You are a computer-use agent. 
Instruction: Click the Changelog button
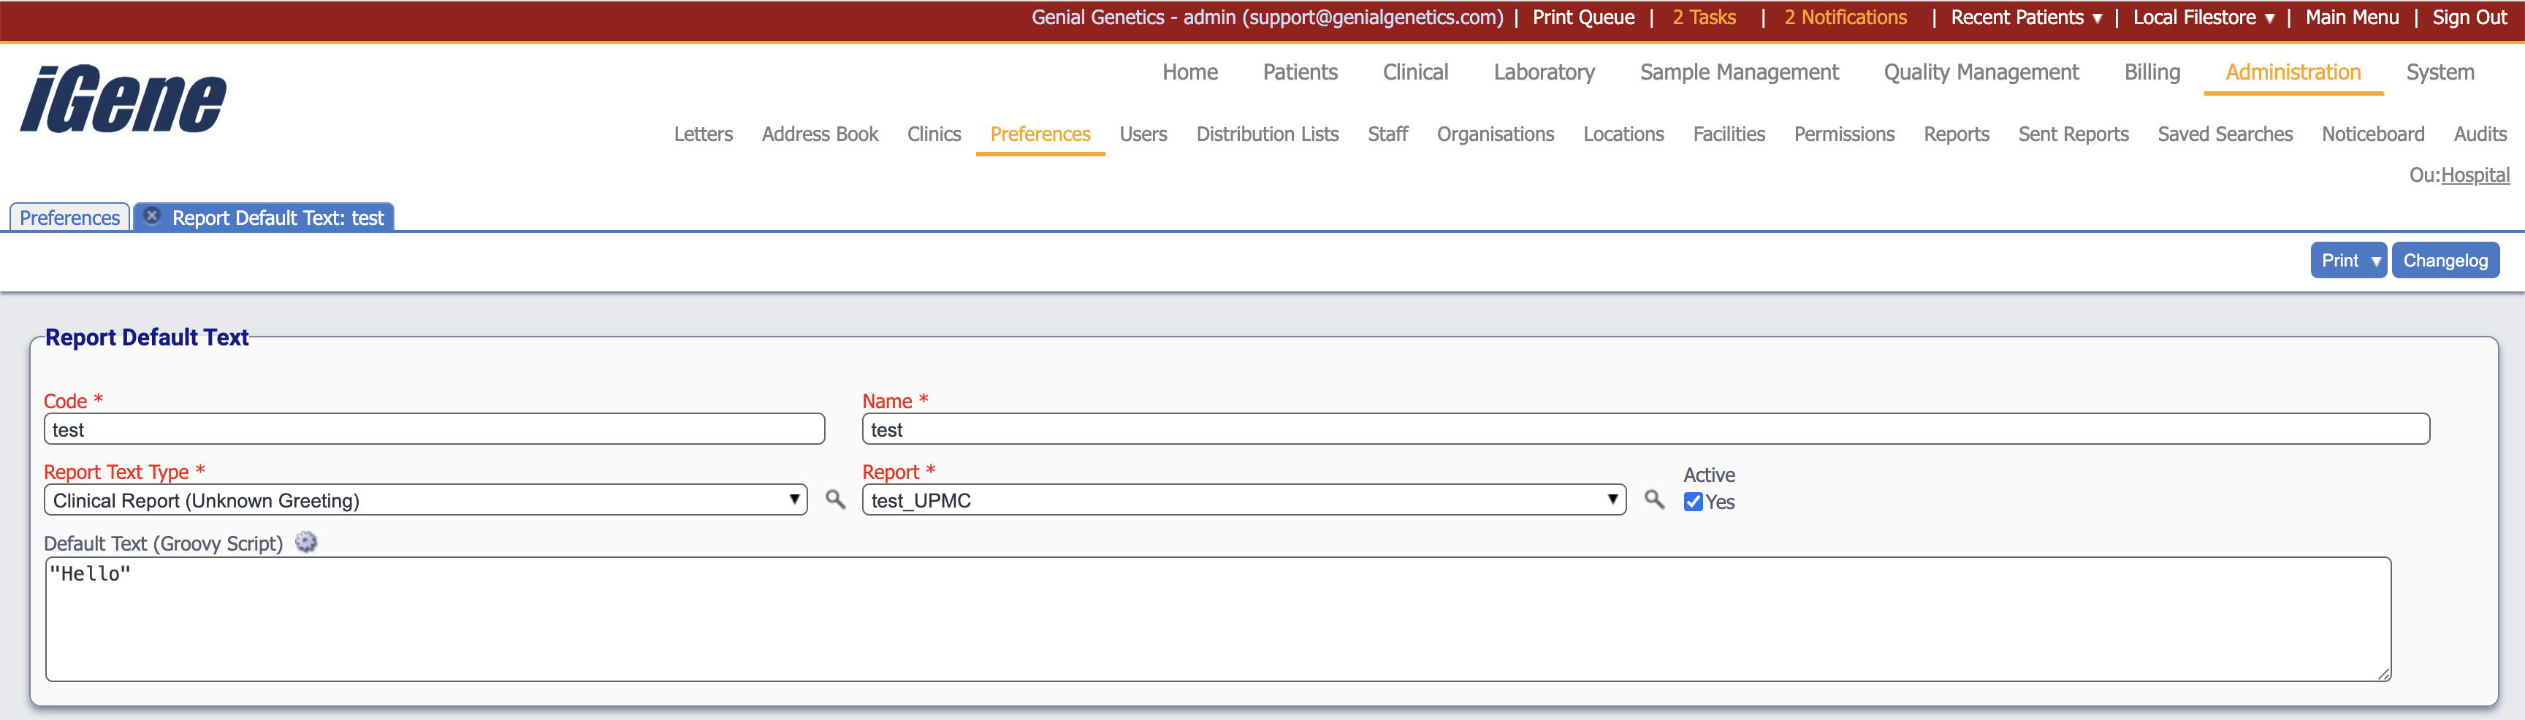(x=2445, y=261)
